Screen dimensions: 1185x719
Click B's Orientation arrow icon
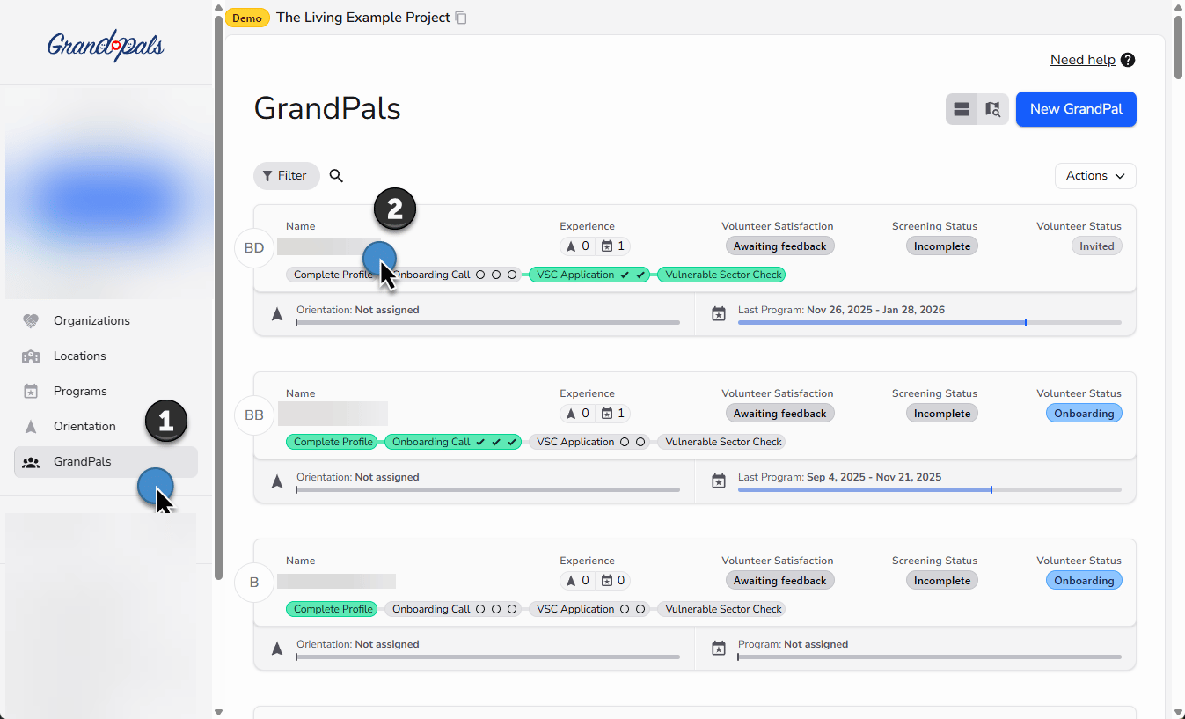277,649
